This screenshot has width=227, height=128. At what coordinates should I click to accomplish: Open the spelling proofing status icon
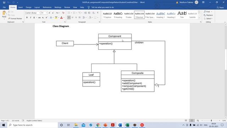[x=23, y=121]
